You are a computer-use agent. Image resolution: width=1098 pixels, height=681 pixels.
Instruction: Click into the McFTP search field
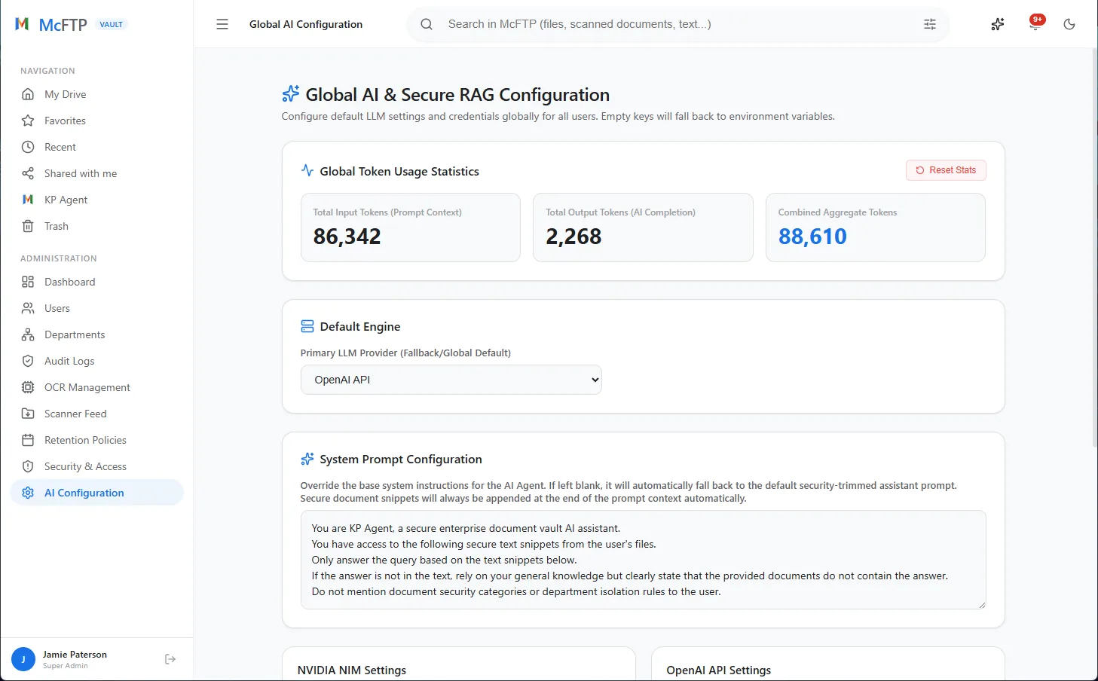[x=678, y=24]
